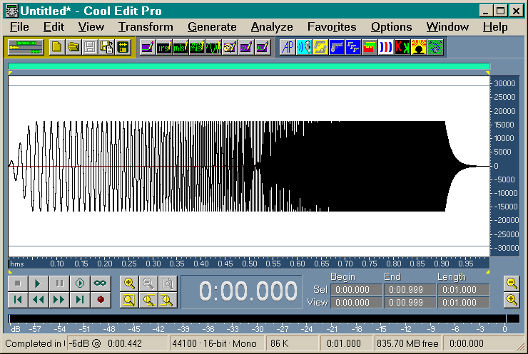
Task: Click the yellow silhouette head icon
Action: click(419, 47)
